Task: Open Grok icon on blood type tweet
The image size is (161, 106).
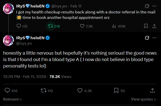Action: (x=147, y=38)
